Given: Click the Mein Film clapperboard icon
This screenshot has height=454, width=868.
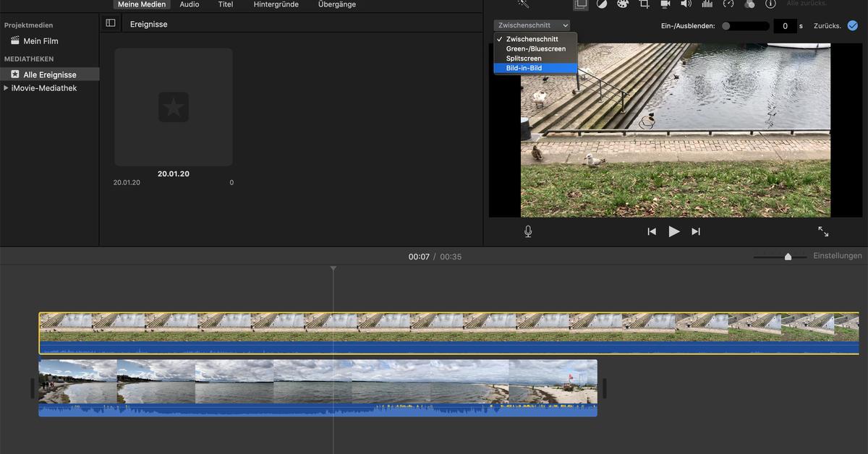Looking at the screenshot, I should [x=14, y=40].
